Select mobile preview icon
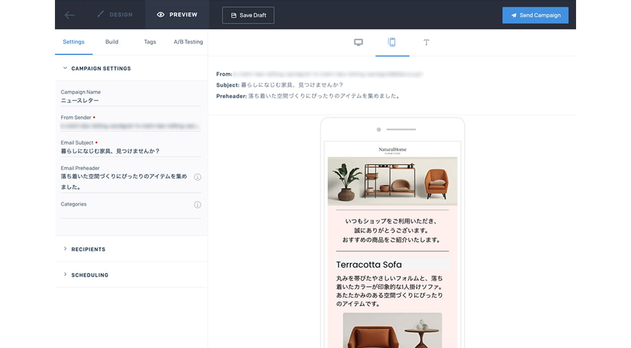This screenshot has width=631, height=348. [x=392, y=42]
